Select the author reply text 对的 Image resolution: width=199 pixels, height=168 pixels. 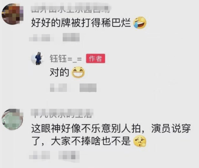[x=59, y=72]
